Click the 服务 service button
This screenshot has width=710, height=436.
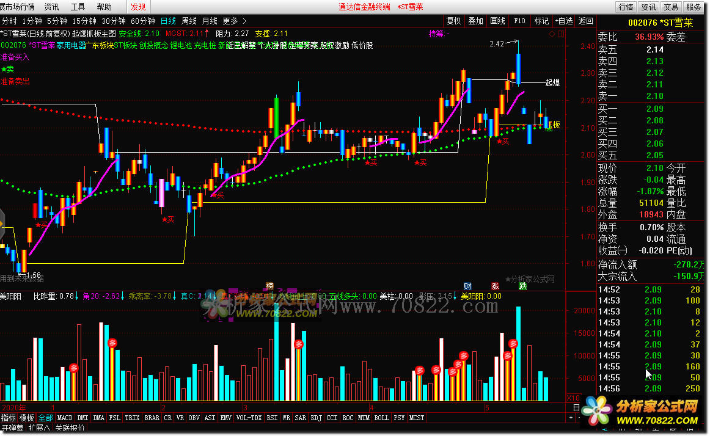pyautogui.click(x=694, y=7)
